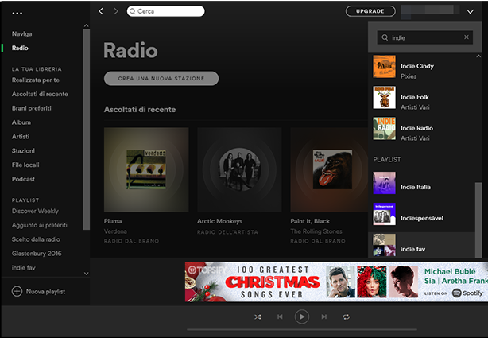Open Artisti in the library
The image size is (488, 338).
tap(21, 137)
